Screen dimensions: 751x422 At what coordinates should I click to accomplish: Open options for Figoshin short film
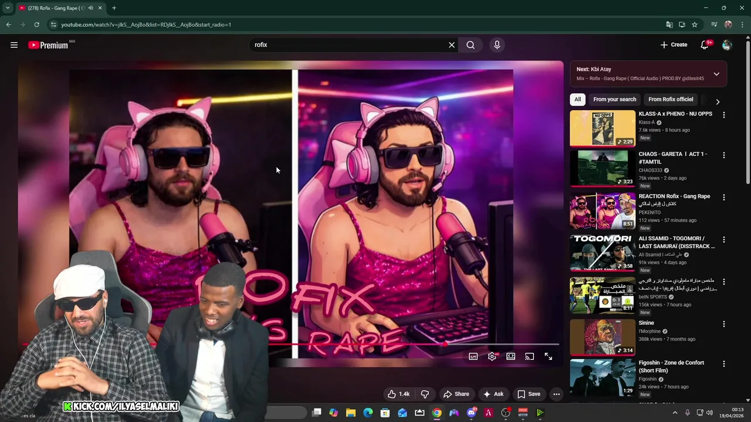coord(723,364)
